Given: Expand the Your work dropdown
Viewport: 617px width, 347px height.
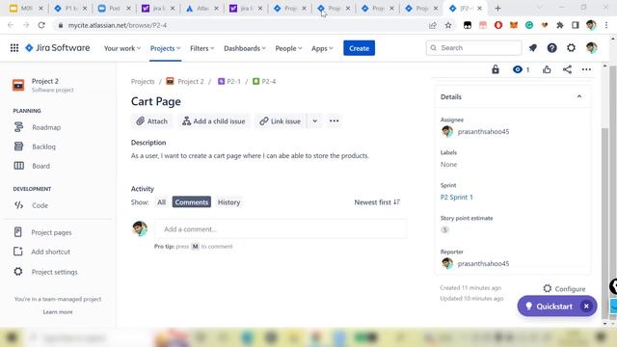Looking at the screenshot, I should pyautogui.click(x=122, y=48).
